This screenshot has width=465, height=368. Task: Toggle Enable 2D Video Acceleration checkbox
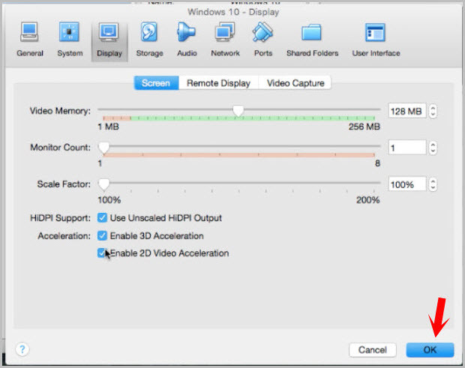click(x=102, y=253)
